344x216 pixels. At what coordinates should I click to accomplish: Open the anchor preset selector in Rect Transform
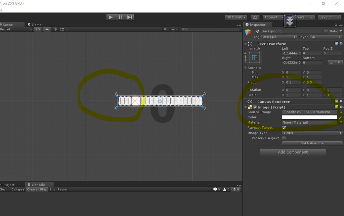[254, 57]
